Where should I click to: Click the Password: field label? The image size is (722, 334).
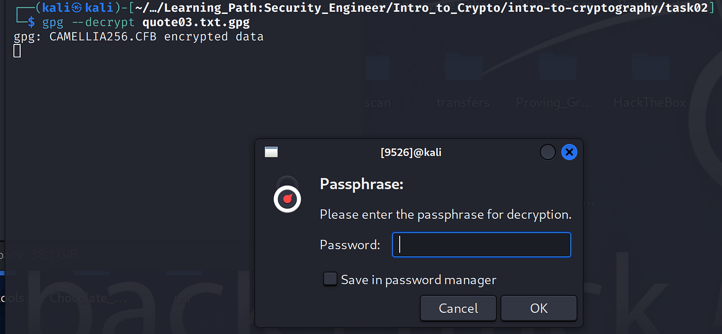(350, 245)
